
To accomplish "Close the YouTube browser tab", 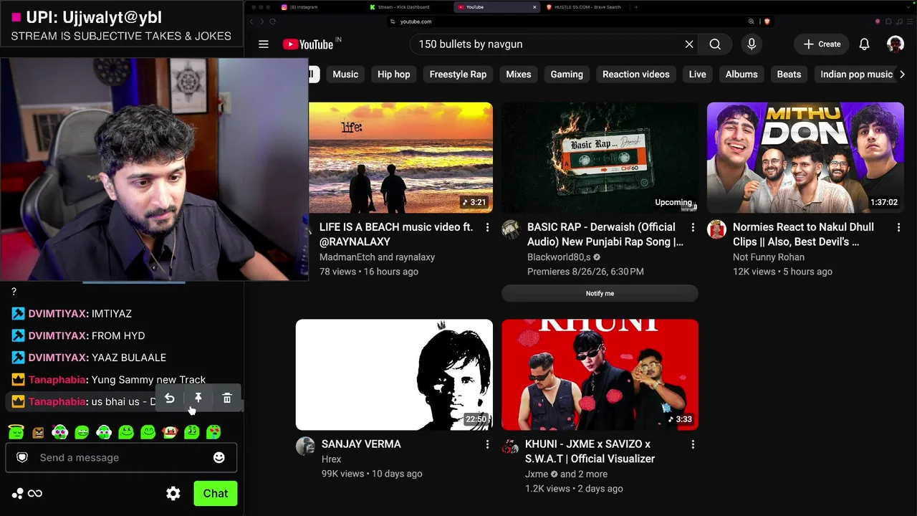I will 534,7.
